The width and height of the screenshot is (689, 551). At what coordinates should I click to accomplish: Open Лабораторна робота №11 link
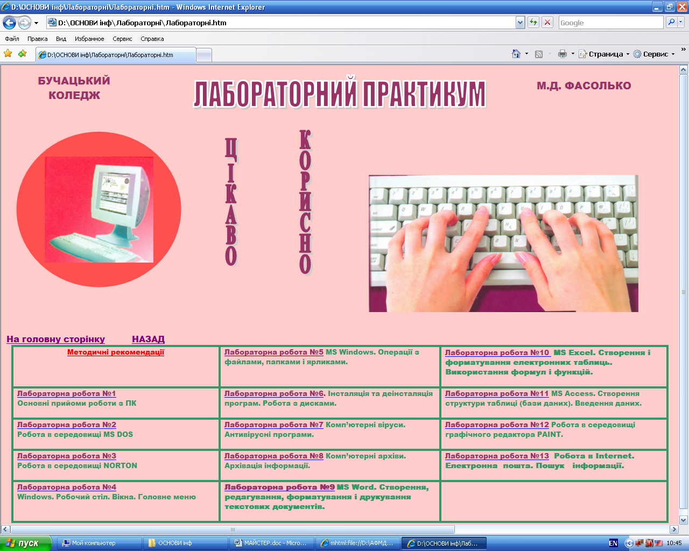click(x=497, y=393)
